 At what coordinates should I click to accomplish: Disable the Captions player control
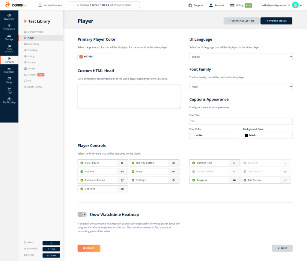click(103, 189)
